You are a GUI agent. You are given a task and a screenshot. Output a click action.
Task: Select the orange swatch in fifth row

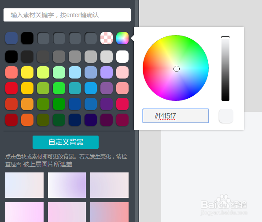coord(27,104)
